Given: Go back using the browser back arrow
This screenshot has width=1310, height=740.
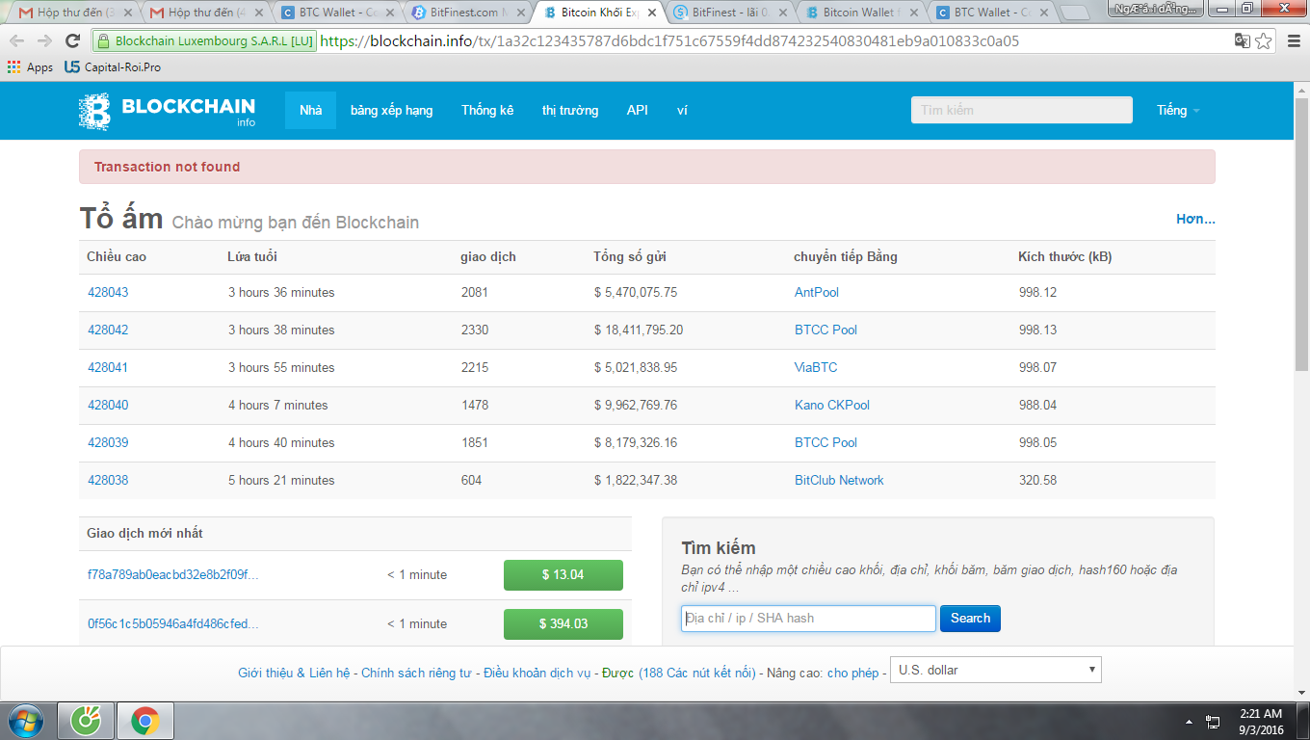Looking at the screenshot, I should [16, 41].
